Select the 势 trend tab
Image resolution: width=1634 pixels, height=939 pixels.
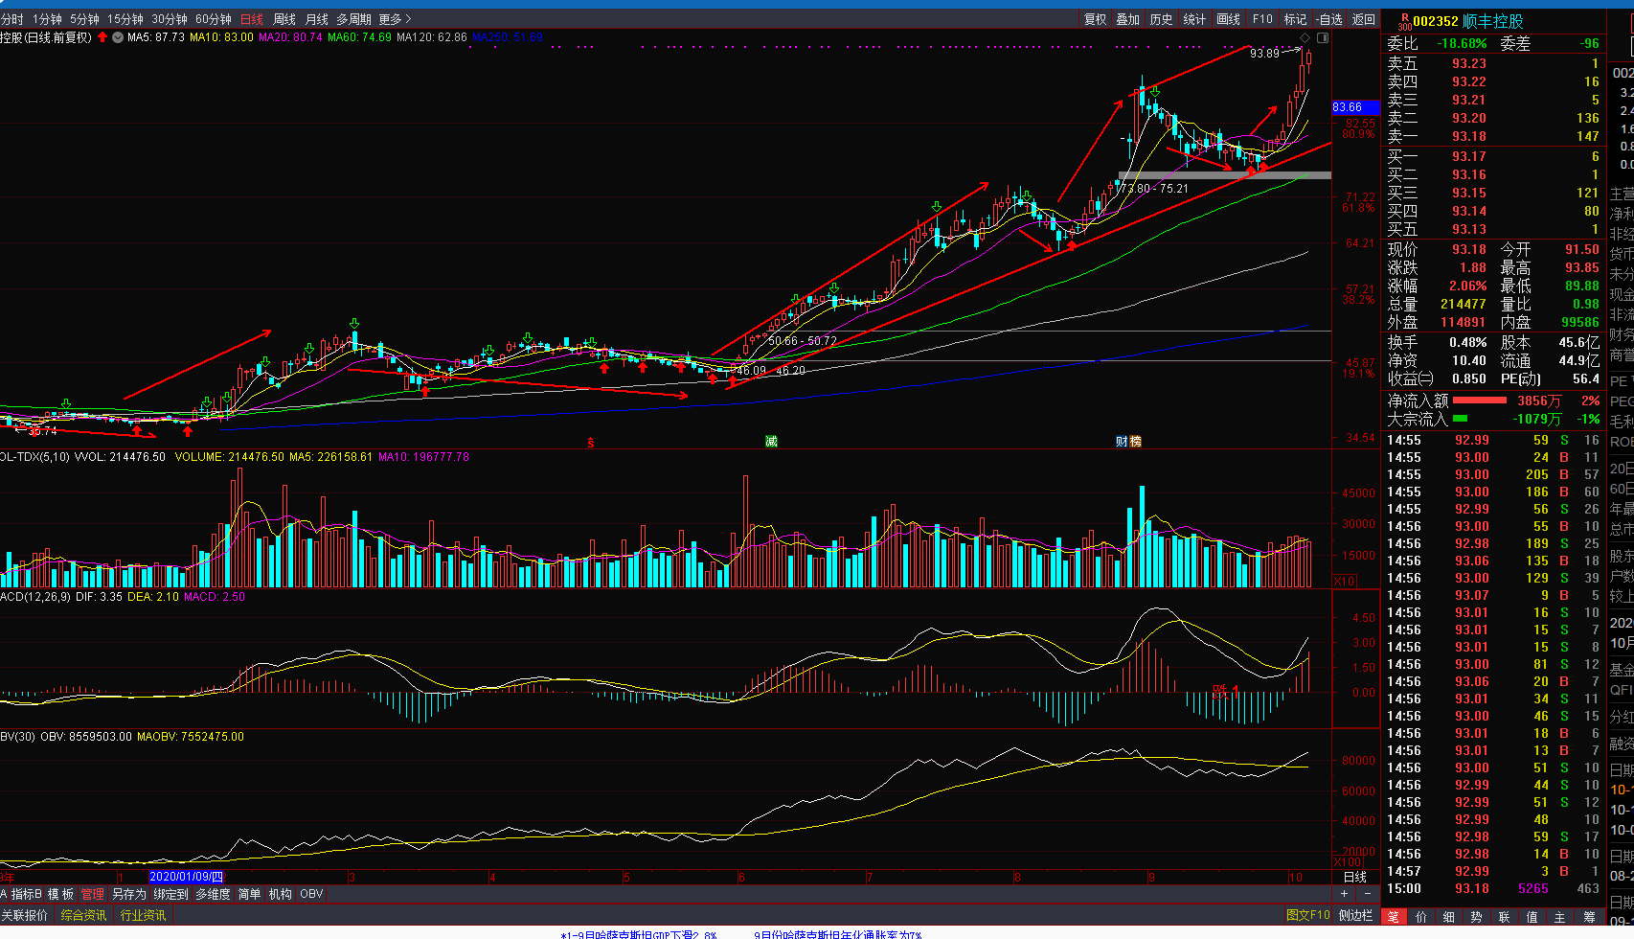click(1477, 917)
